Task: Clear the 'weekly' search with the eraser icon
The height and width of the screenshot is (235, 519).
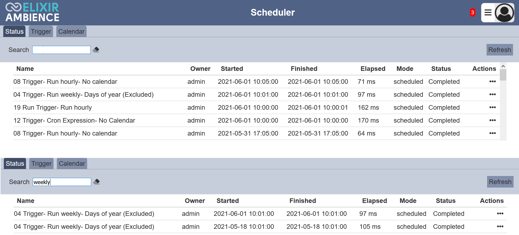Action: click(x=97, y=182)
